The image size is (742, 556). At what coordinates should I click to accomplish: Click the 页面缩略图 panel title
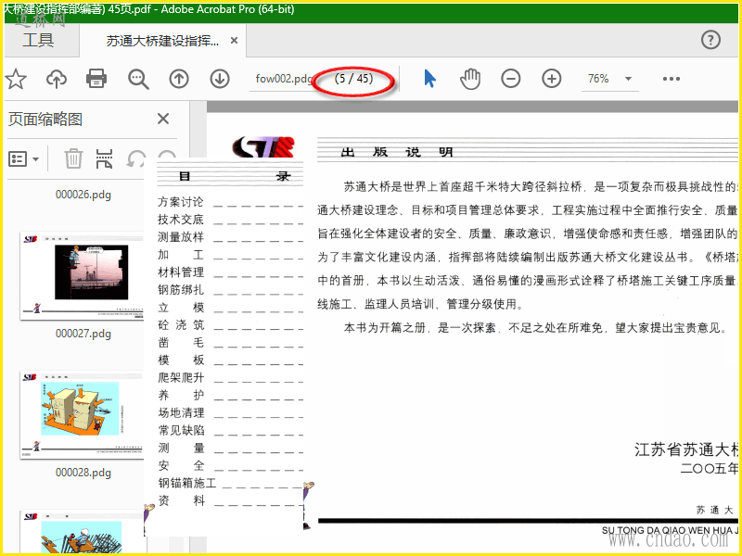pos(45,119)
